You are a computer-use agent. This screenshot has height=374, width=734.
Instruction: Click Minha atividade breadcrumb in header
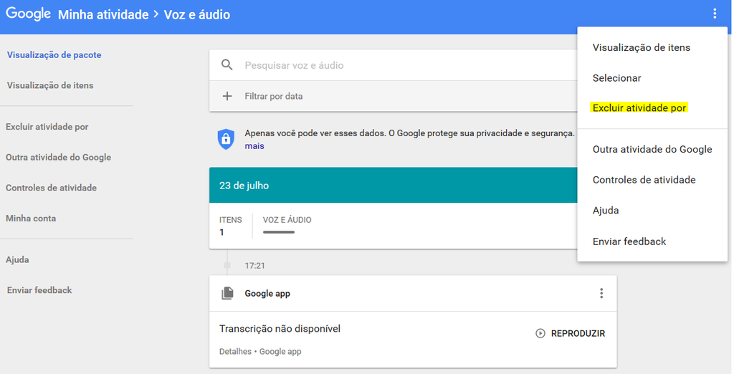(x=103, y=14)
